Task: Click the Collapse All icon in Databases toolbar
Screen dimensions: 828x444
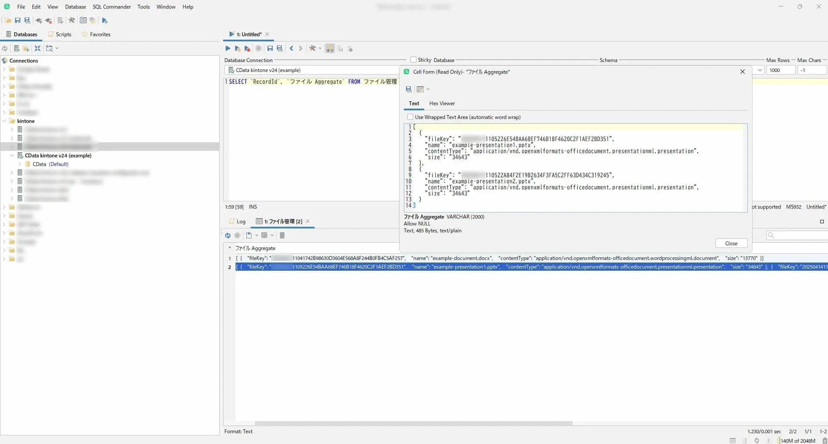Action: (38, 49)
